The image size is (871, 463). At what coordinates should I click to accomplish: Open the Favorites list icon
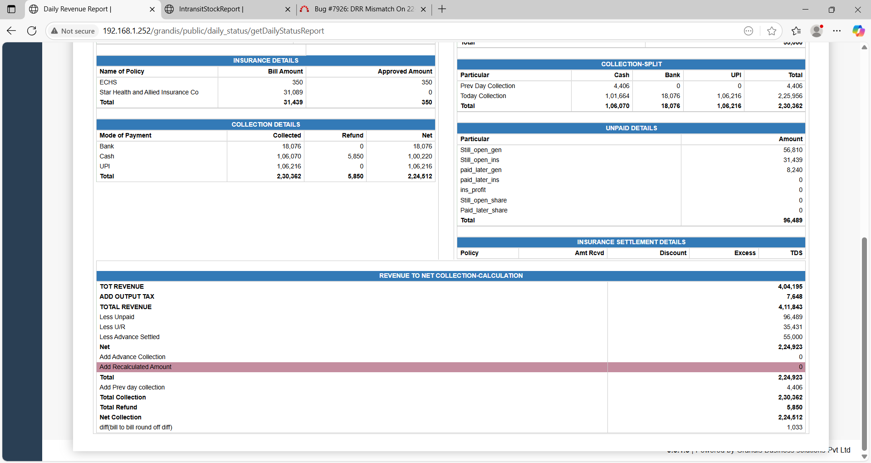pyautogui.click(x=796, y=31)
